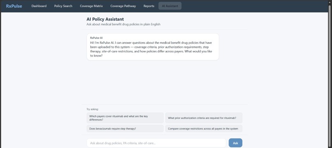Image resolution: width=332 pixels, height=148 pixels.
Task: Click the 'Try asking:' label
Action: click(x=93, y=109)
